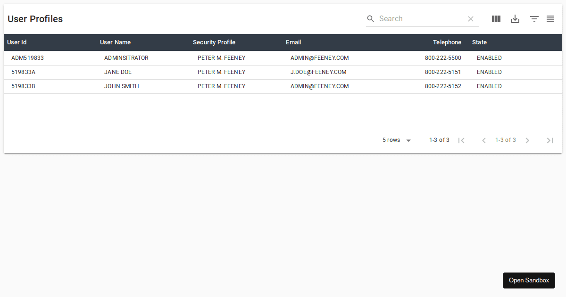Sort by the User Id column header
This screenshot has height=297, width=566.
16,42
